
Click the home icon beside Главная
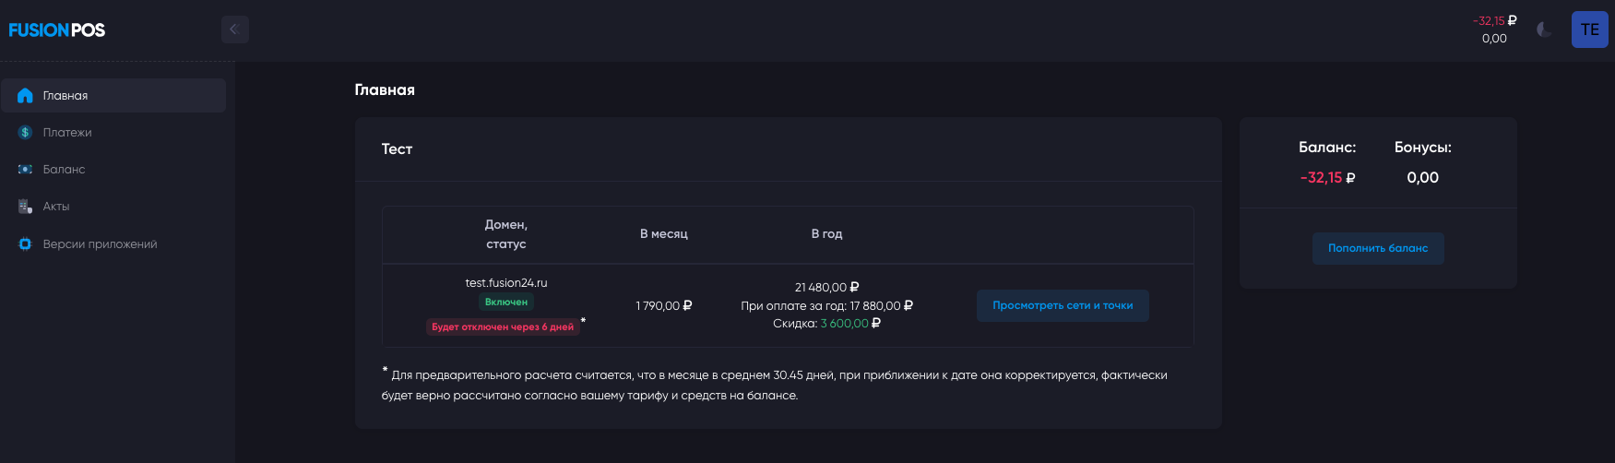click(25, 96)
